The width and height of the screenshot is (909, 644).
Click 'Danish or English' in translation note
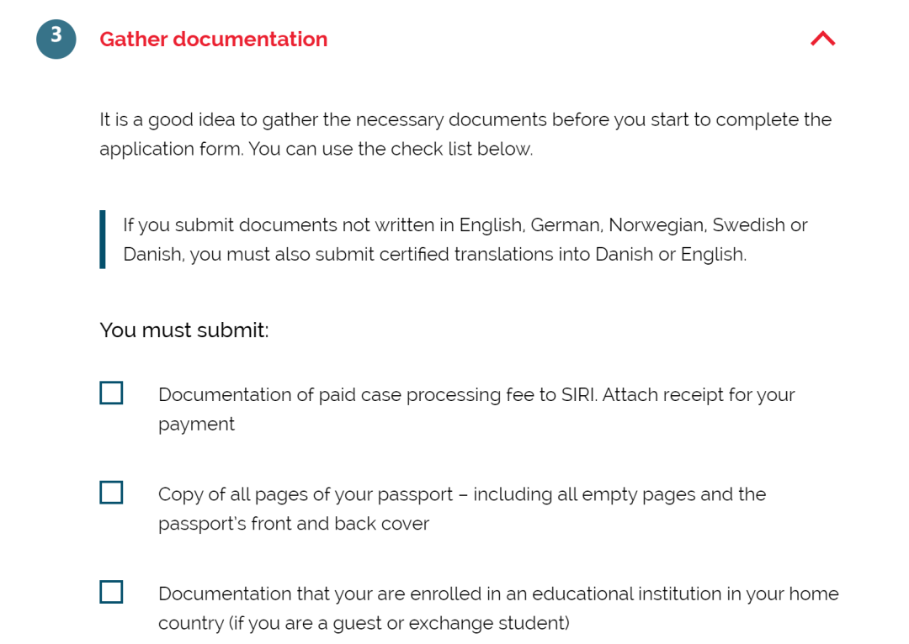[x=670, y=255]
